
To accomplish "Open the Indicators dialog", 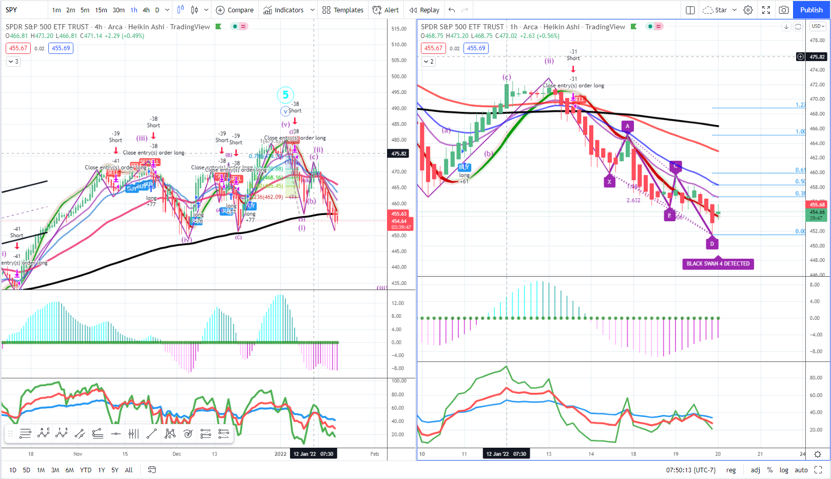I will point(283,10).
